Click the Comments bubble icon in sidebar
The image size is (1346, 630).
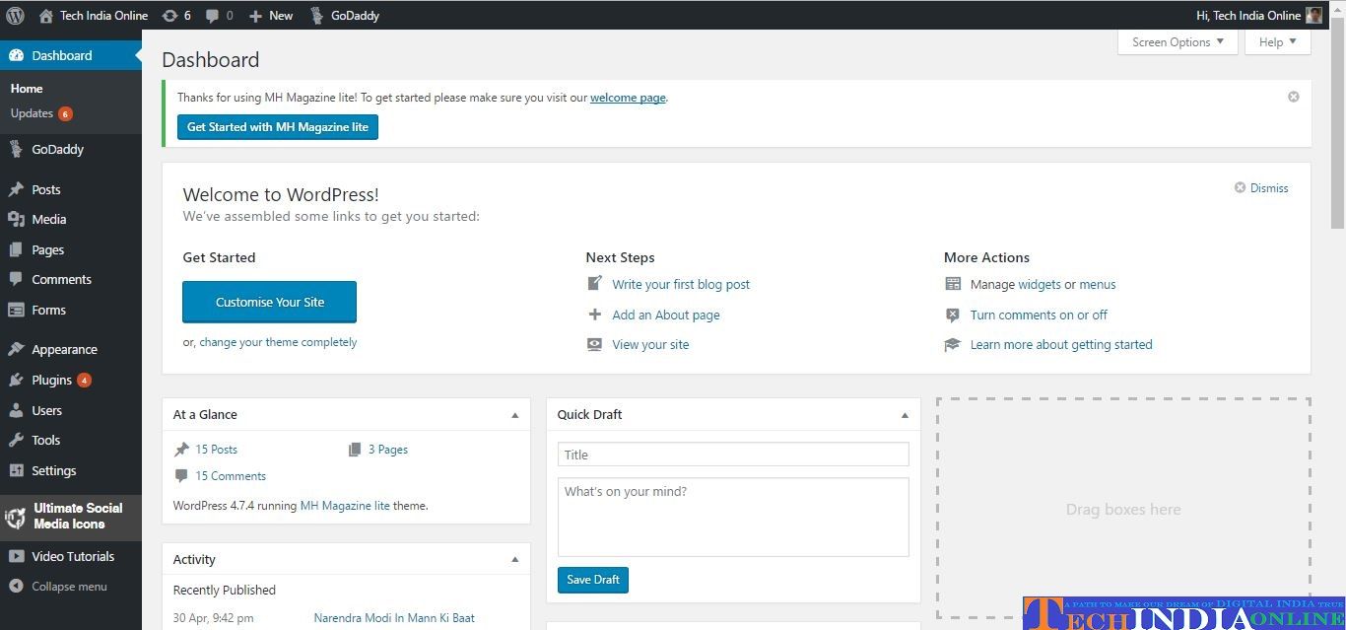click(16, 279)
